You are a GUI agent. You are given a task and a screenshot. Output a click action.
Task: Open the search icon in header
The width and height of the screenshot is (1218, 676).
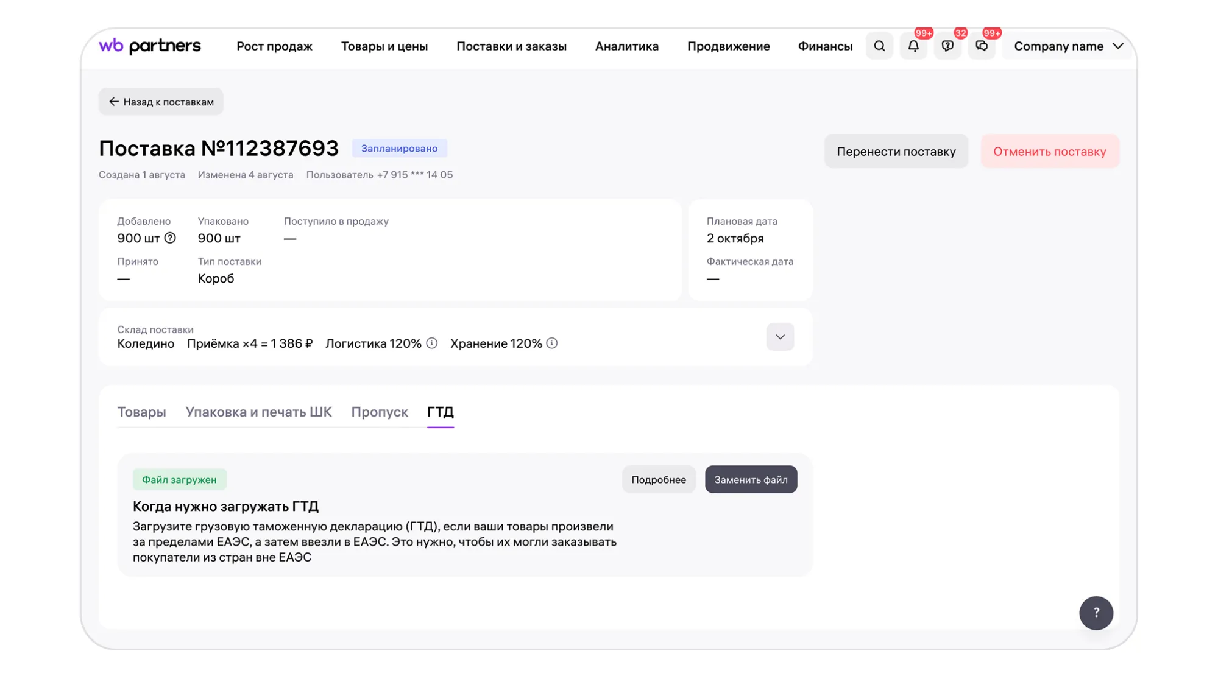coord(879,46)
